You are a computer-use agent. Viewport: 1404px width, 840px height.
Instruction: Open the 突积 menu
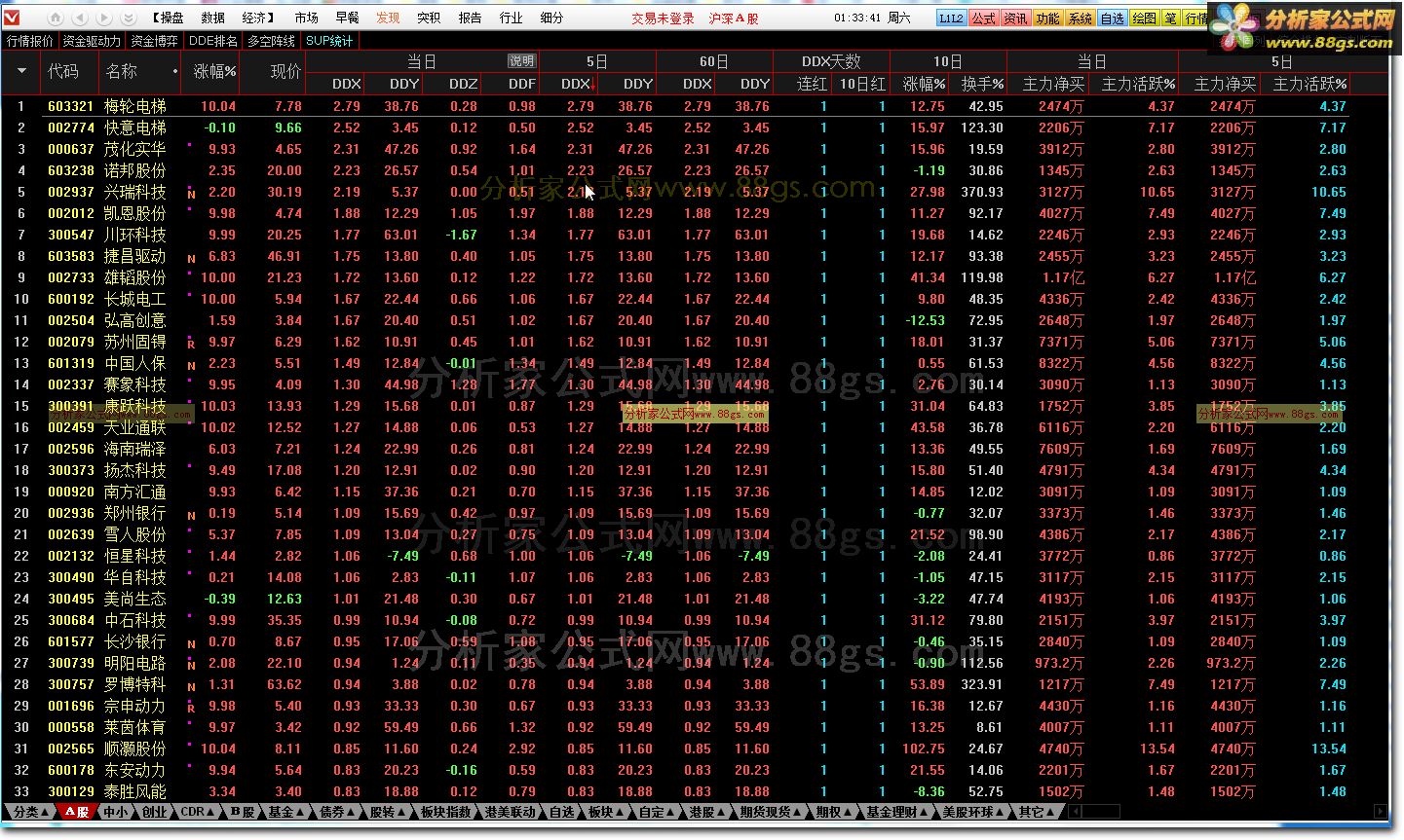point(429,18)
